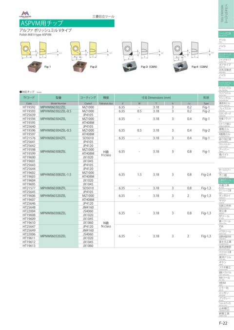The width and height of the screenshot is (234, 330).
Task: Open the 新関工具 maker tab
Action: (x=226, y=314)
